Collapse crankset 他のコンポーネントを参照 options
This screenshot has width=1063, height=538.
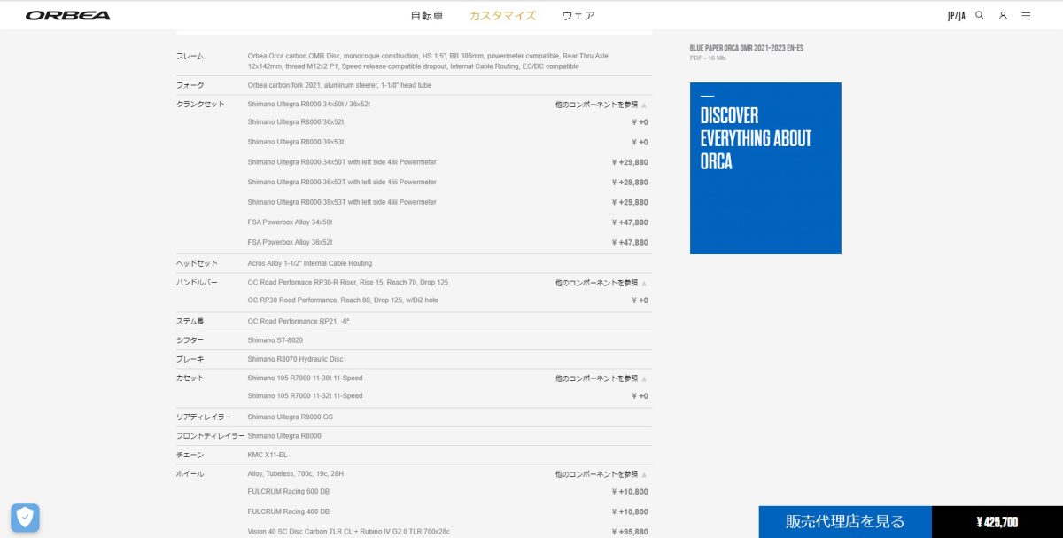tap(601, 105)
